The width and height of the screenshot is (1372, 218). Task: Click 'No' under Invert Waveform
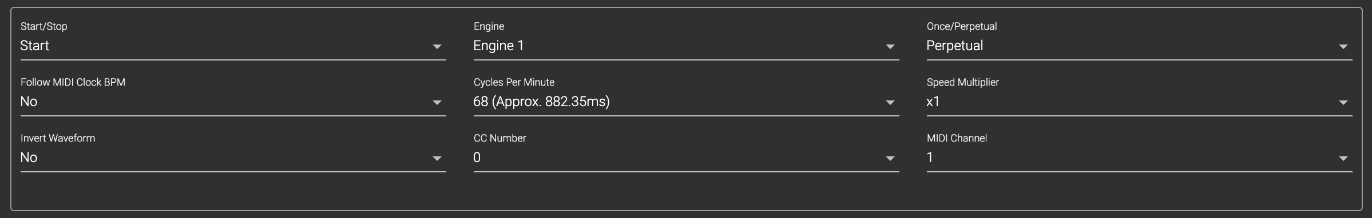[29, 158]
